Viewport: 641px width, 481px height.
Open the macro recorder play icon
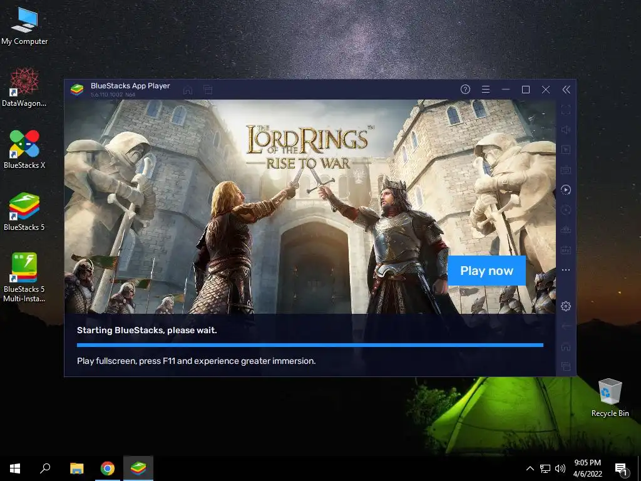[566, 190]
